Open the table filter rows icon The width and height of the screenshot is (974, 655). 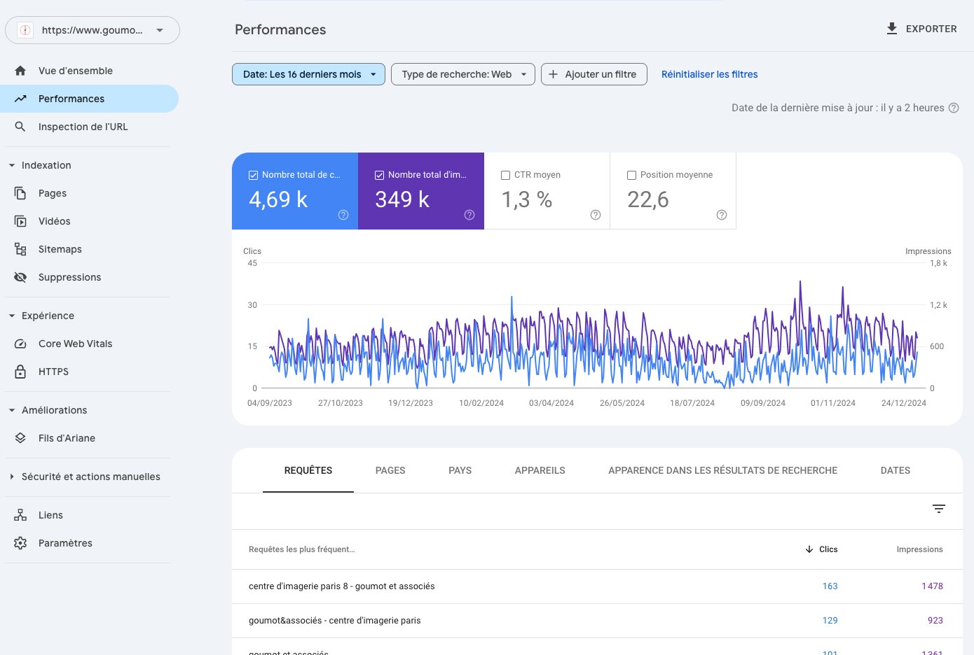939,509
